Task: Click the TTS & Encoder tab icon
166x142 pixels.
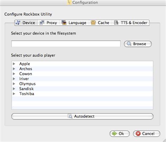Action: tap(116, 22)
